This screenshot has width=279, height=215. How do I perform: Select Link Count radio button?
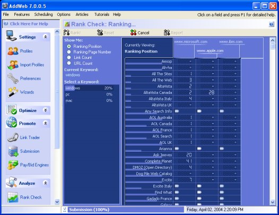pyautogui.click(x=69, y=57)
